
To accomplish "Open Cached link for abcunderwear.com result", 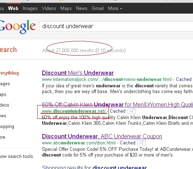I will click(128, 143).
